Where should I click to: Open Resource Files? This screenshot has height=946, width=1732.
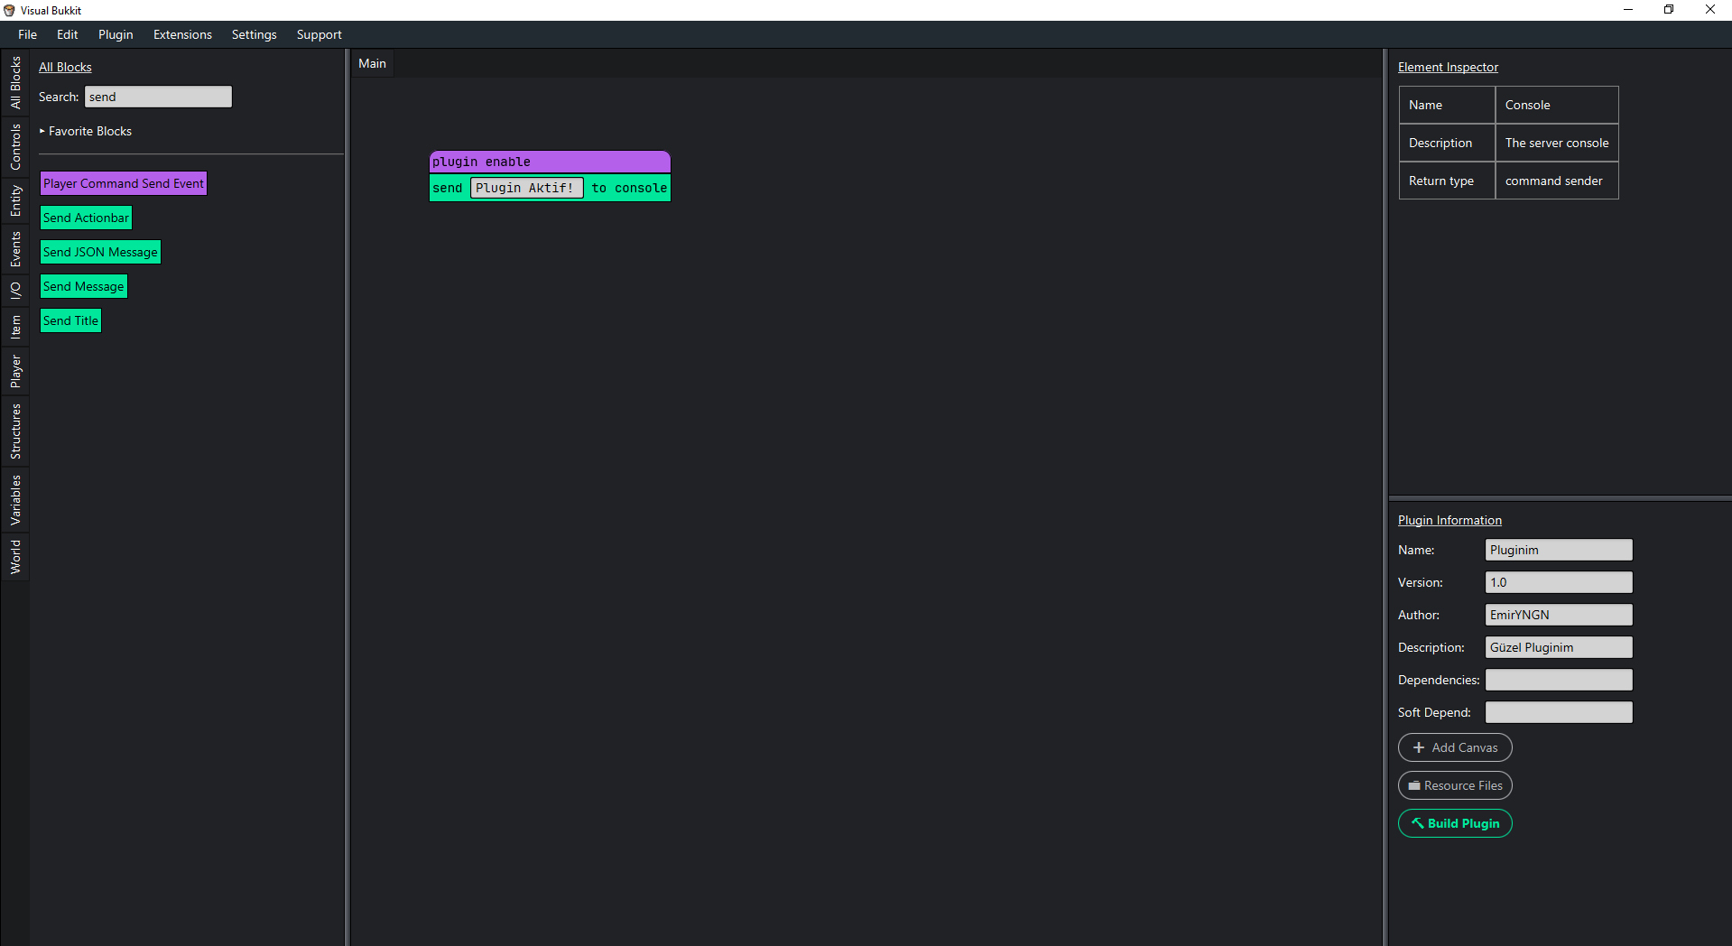pyautogui.click(x=1455, y=785)
